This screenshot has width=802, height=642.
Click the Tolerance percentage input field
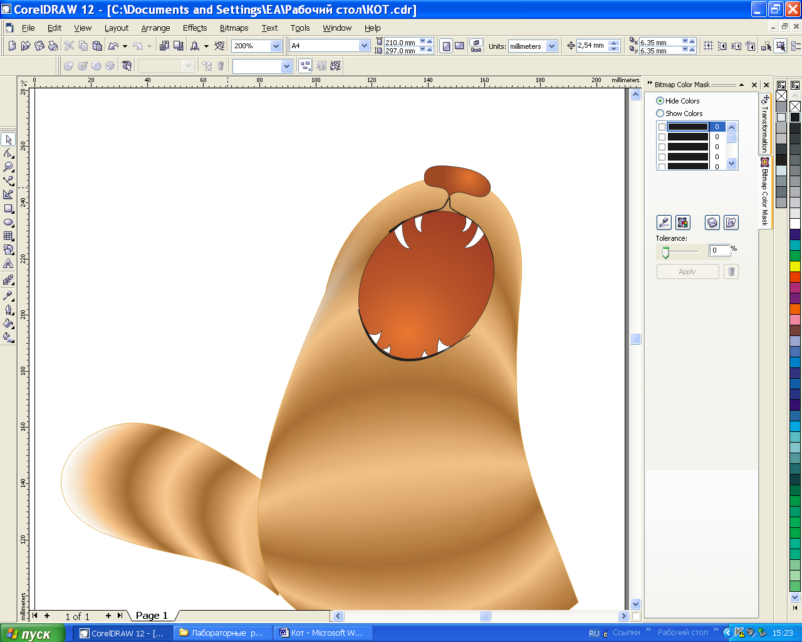(x=719, y=250)
